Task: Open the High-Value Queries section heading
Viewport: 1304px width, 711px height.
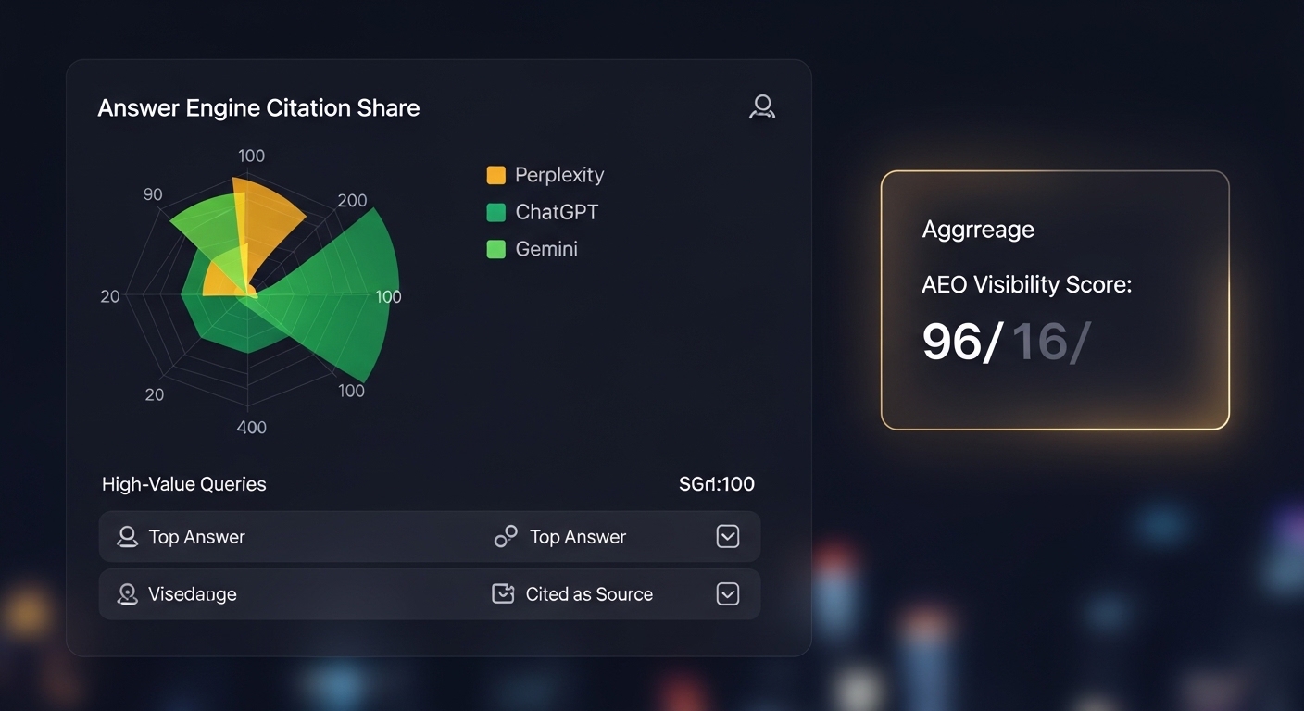Action: pyautogui.click(x=184, y=484)
